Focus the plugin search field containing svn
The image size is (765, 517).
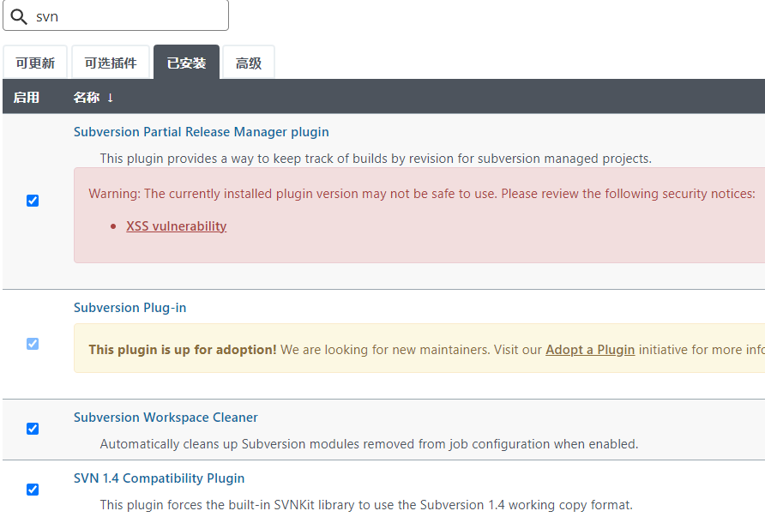pos(116,15)
